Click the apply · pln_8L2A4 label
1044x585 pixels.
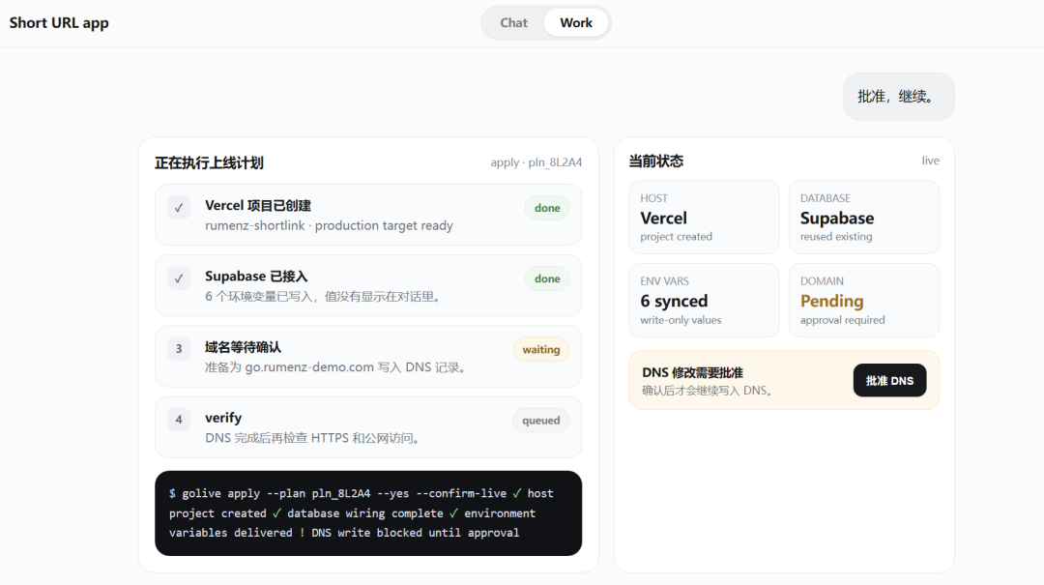point(536,162)
